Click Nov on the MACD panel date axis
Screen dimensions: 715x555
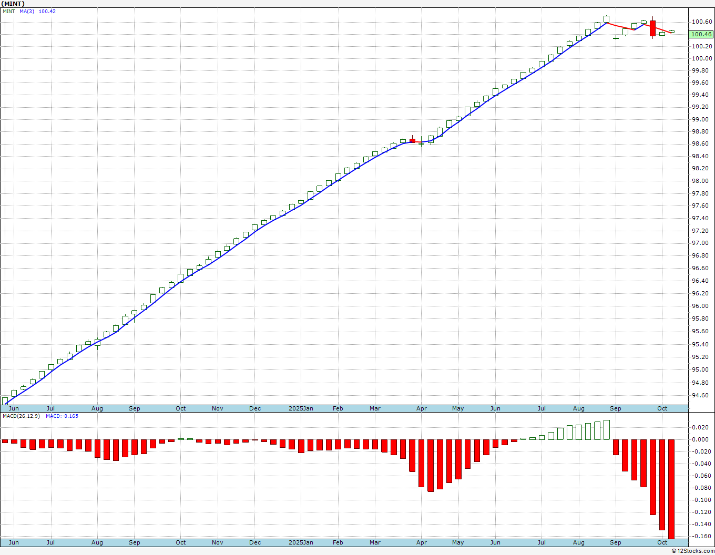(x=218, y=542)
